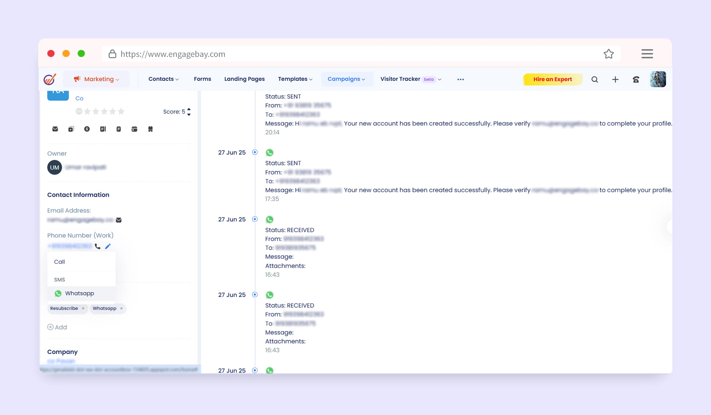Remove the Whatsapp tag
Image resolution: width=711 pixels, height=415 pixels.
click(x=121, y=308)
